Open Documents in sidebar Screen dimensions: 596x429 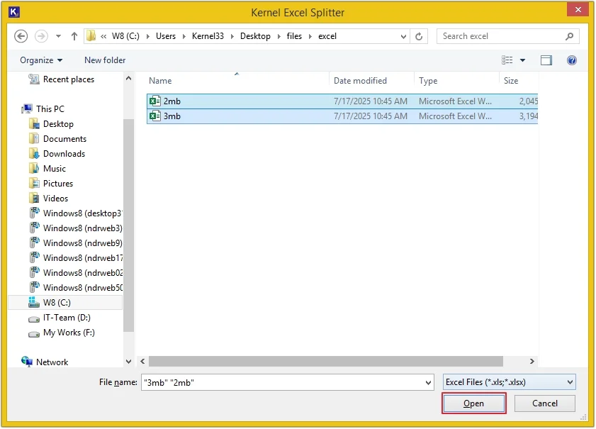58,139
